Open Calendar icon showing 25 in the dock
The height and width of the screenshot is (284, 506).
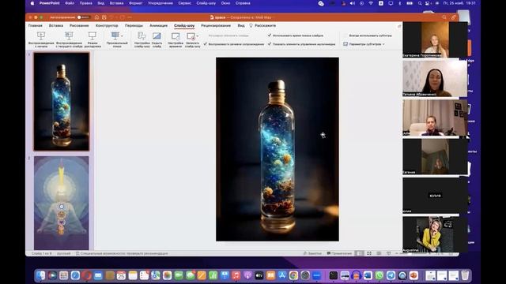(121, 275)
